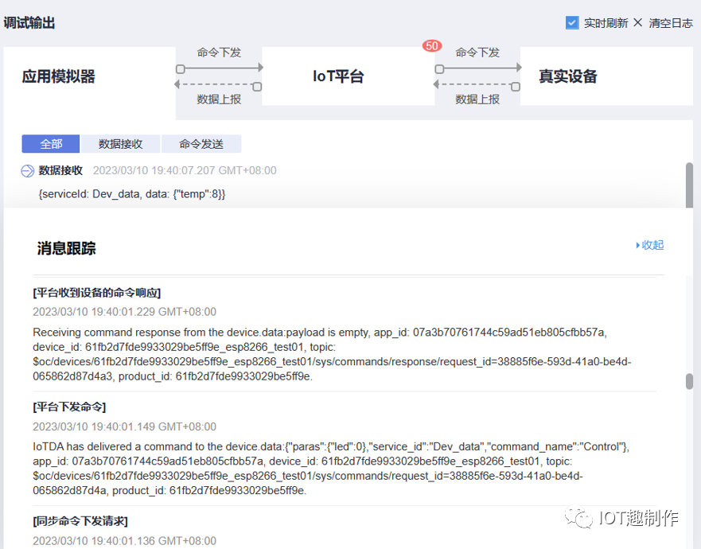
Task: Click 命令下发 arrow between simulator and IoT平台
Action: click(219, 68)
